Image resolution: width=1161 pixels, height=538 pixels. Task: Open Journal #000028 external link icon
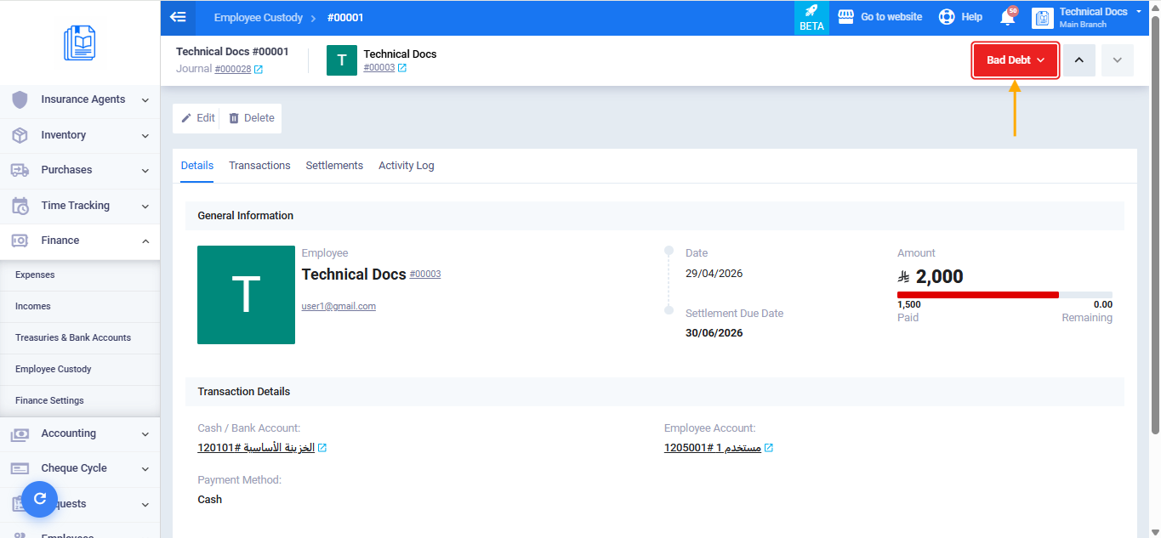tap(259, 70)
